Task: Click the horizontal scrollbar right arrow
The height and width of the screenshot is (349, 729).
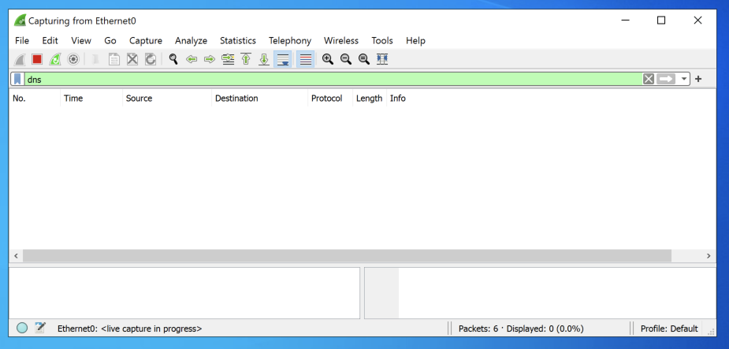Action: [x=709, y=255]
